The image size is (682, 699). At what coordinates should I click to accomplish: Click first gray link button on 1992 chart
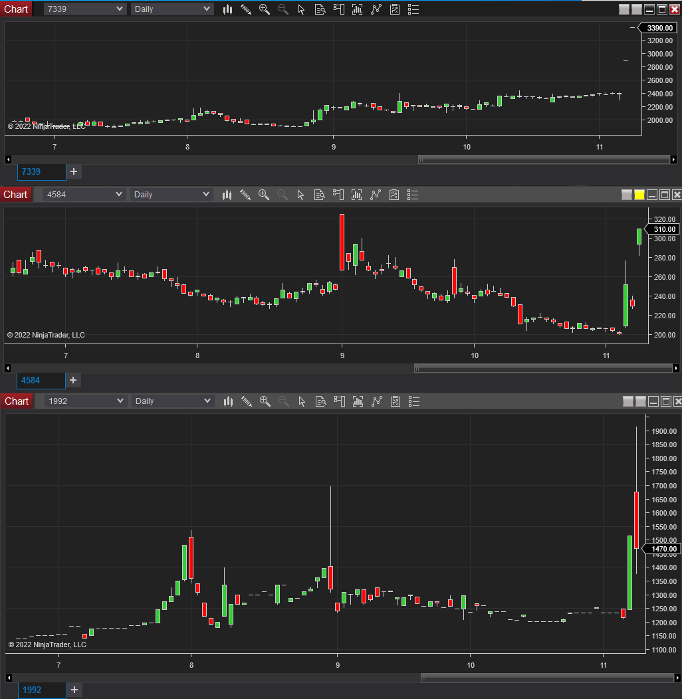coord(628,401)
